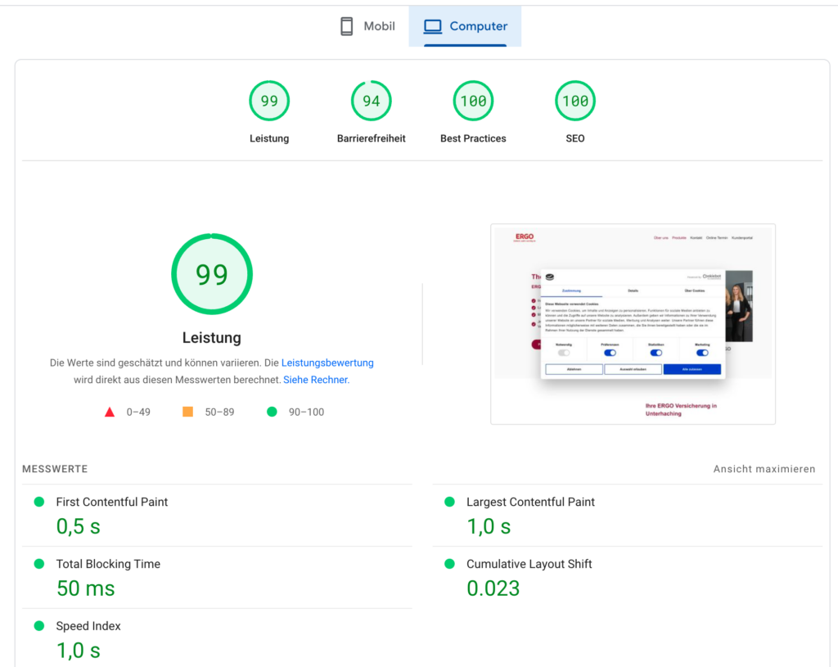
Task: Disable the Marketing toggle in the cookie dialog
Action: (702, 353)
